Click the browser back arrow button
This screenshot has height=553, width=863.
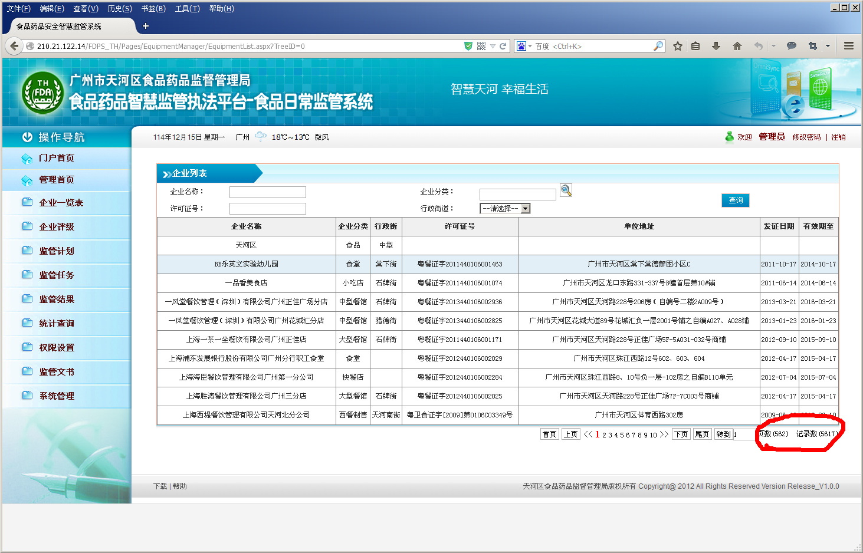pos(14,46)
